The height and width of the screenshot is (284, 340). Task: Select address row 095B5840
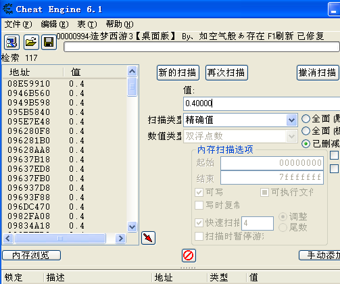(65, 112)
